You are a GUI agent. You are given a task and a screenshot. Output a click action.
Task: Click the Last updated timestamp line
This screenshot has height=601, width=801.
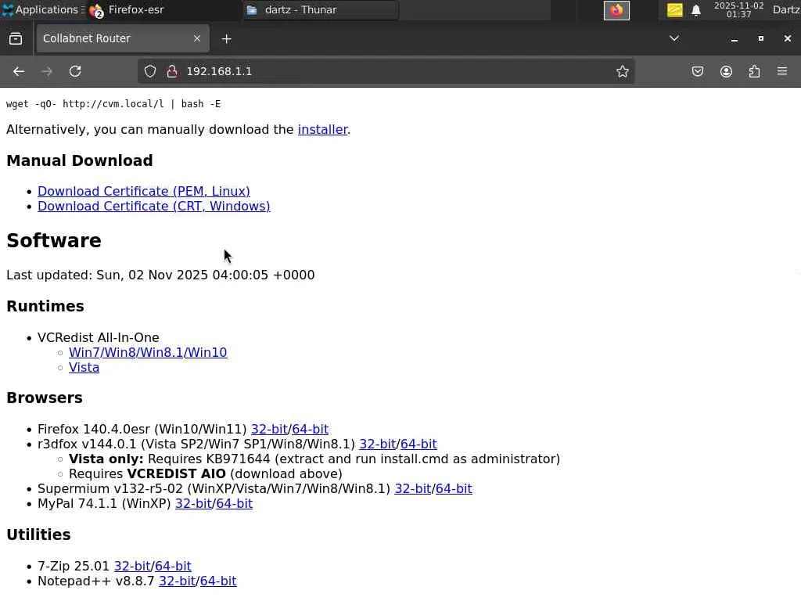pos(160,275)
